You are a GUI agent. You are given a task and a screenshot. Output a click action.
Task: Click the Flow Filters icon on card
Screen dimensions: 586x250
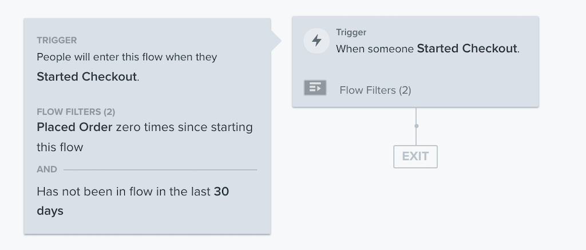click(x=315, y=88)
